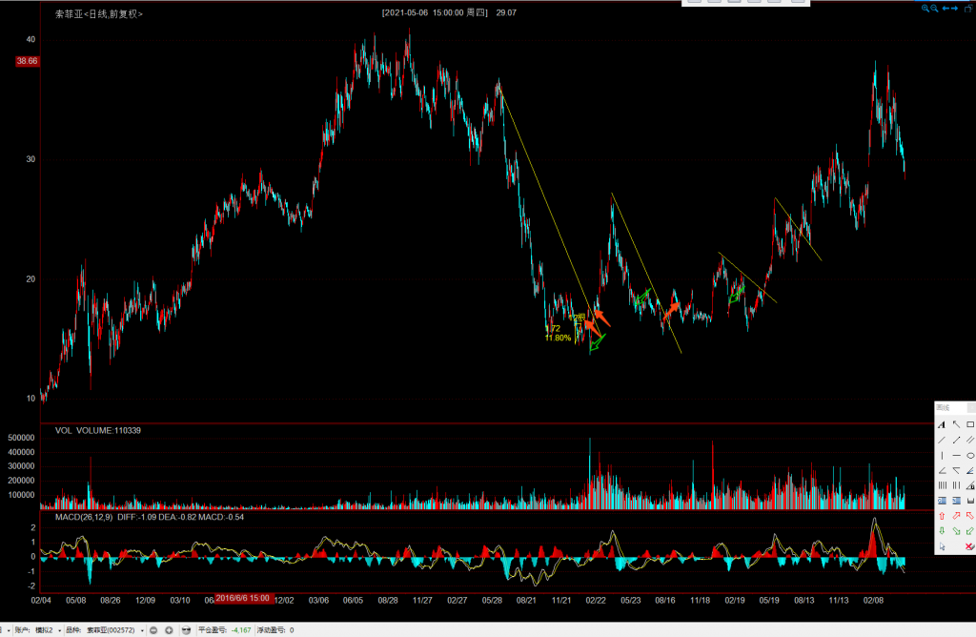Select the ellipse drawing tool
Image resolution: width=976 pixels, height=637 pixels.
tap(970, 455)
